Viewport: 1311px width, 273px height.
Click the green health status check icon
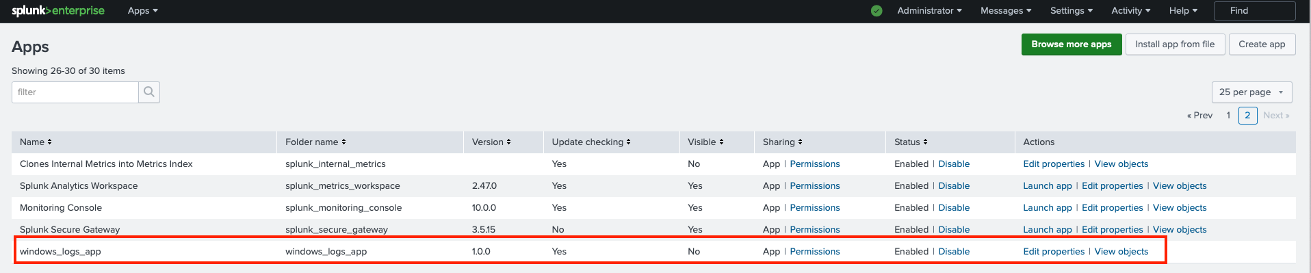pos(877,11)
